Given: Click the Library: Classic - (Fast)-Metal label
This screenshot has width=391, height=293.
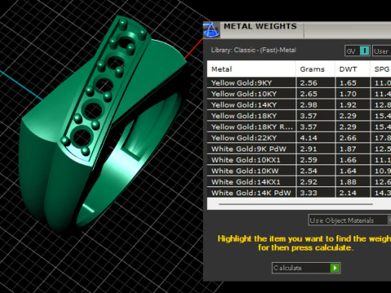Looking at the screenshot, I should (x=253, y=50).
